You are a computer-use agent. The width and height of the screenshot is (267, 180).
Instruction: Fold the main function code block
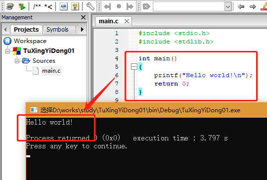134,67
